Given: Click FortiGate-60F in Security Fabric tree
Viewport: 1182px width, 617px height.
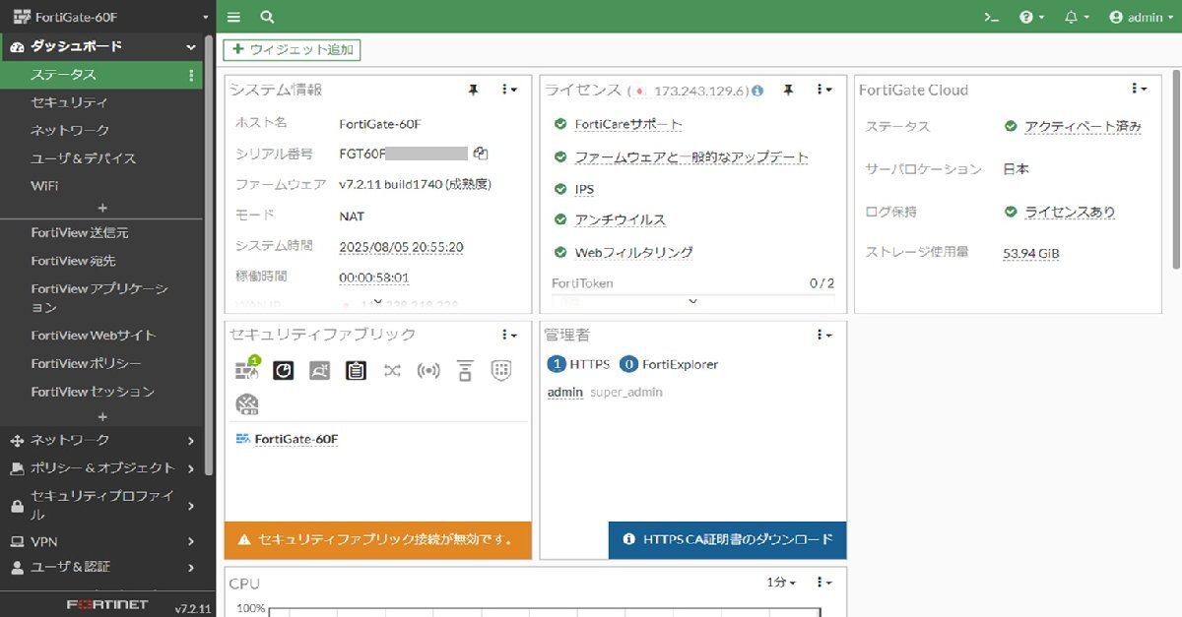Looking at the screenshot, I should [x=295, y=439].
